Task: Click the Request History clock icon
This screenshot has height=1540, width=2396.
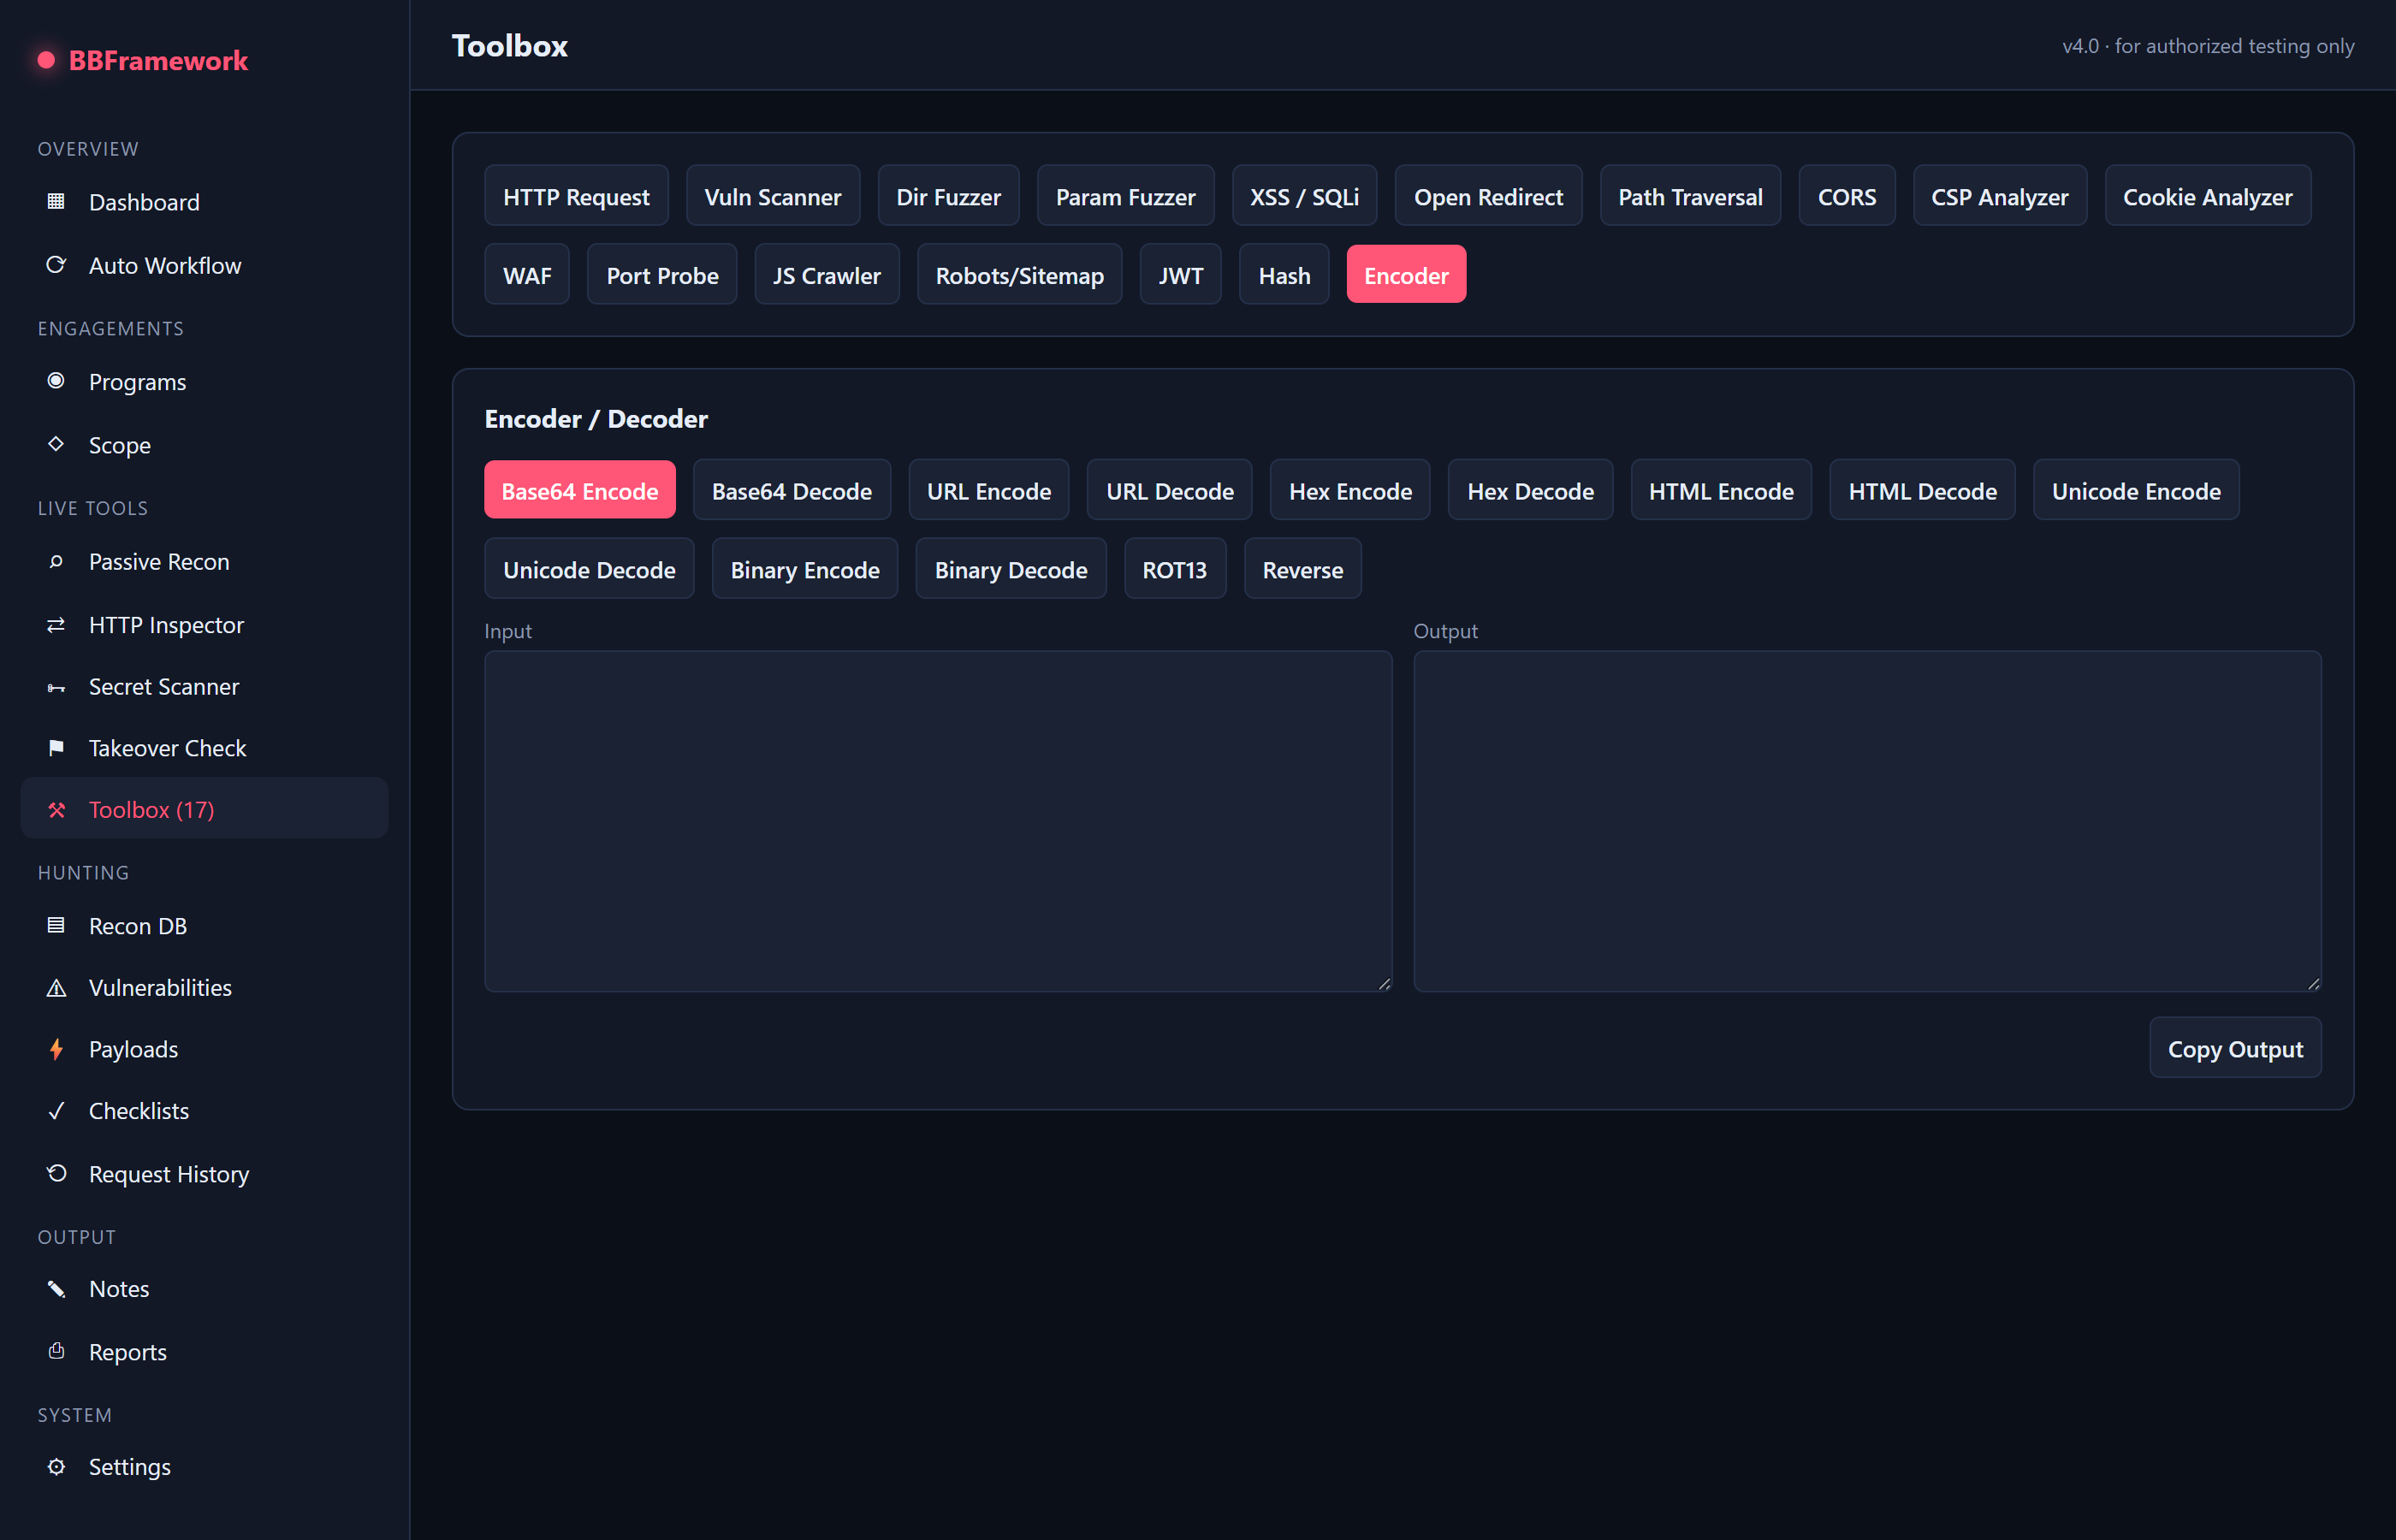Action: tap(56, 1173)
